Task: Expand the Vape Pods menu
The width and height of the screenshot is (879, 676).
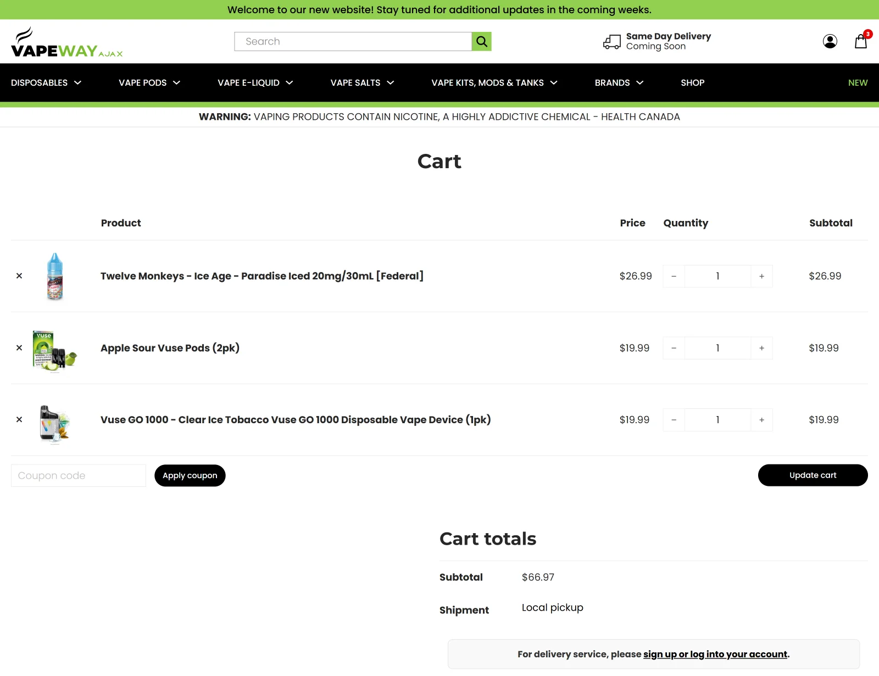Action: 149,82
